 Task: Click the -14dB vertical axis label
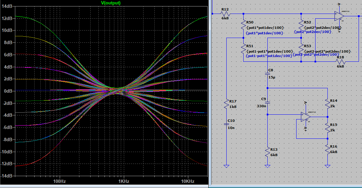(6, 176)
